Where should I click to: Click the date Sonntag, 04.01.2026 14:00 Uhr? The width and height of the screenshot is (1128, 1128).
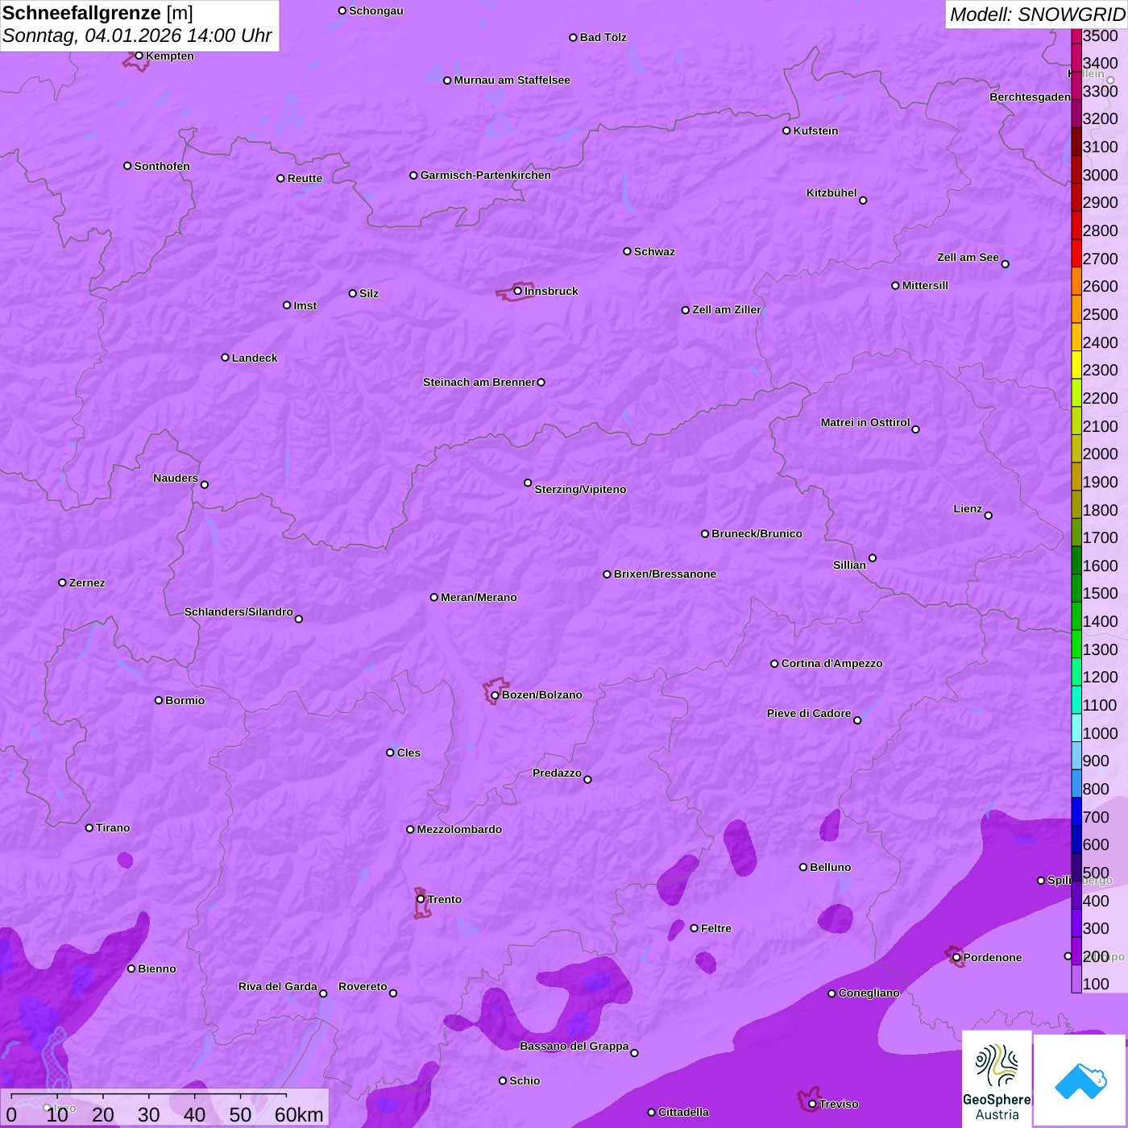[137, 36]
